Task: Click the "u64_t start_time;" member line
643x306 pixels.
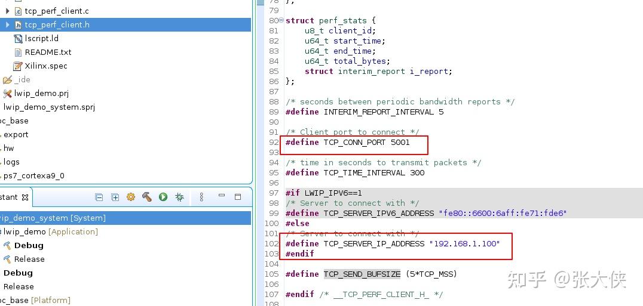Action: pos(345,41)
